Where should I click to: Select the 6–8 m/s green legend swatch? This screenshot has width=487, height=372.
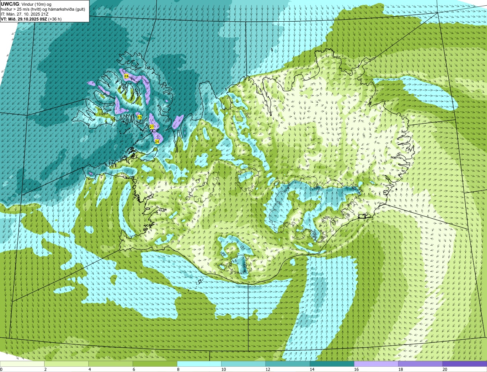coord(155,364)
